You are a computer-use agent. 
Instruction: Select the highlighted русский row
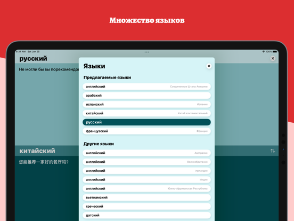click(x=146, y=122)
